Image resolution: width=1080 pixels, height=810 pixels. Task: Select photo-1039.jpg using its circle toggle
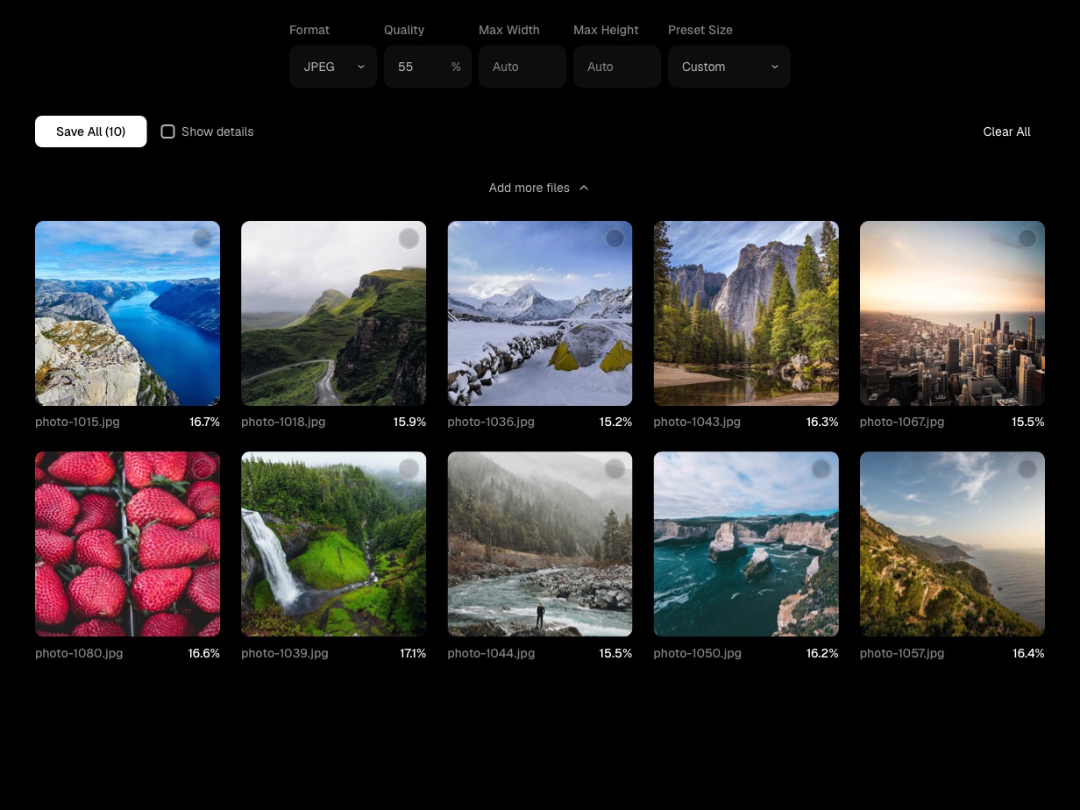(x=409, y=469)
